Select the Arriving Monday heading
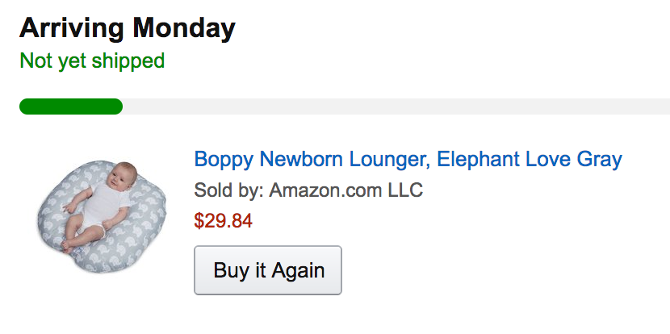Image resolution: width=670 pixels, height=334 pixels. tap(128, 29)
